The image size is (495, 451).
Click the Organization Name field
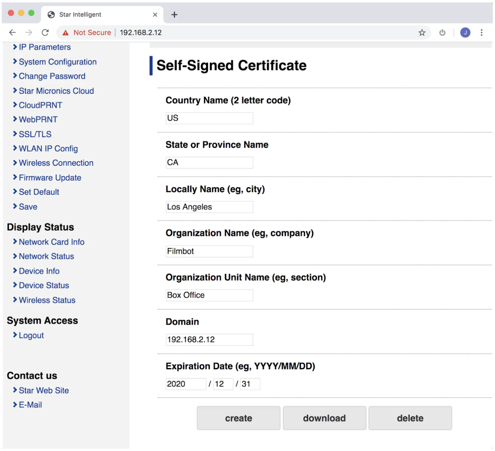point(209,251)
